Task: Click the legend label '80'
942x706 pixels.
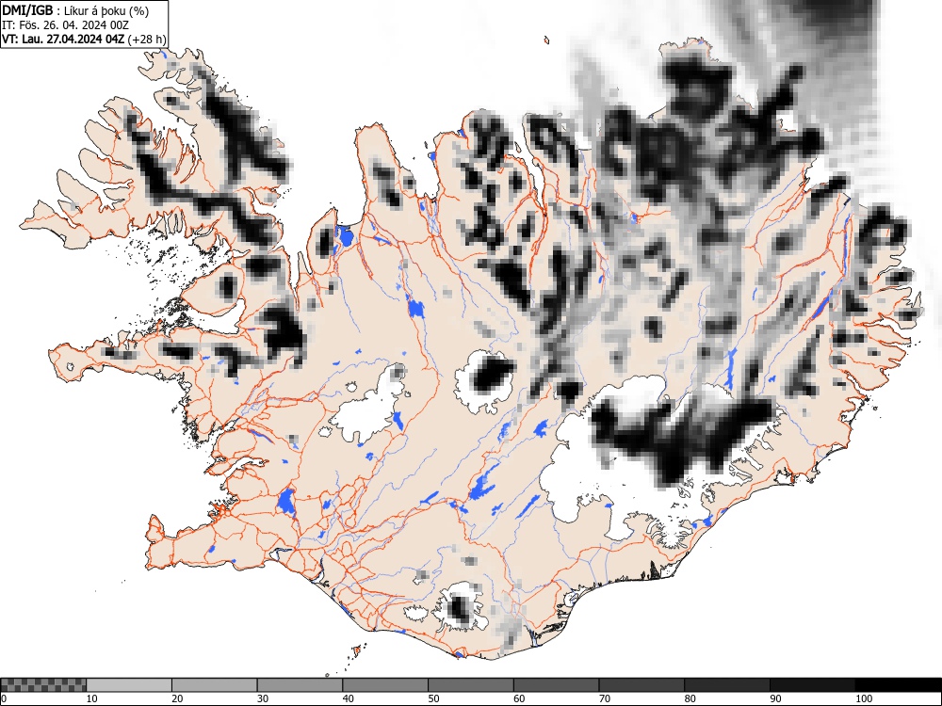Action: [690, 698]
